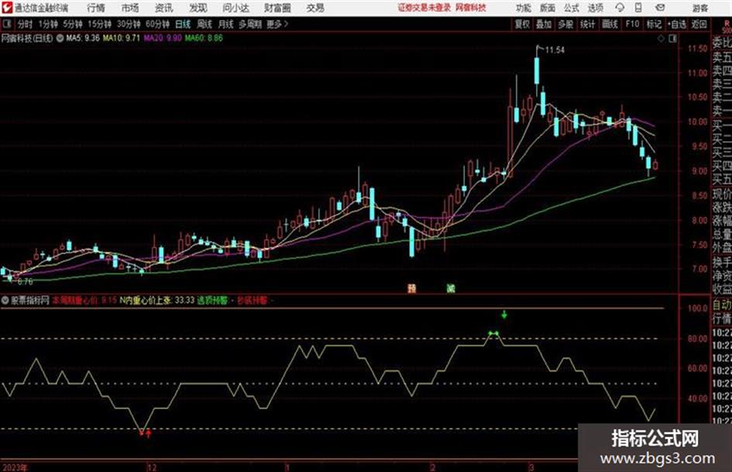Click the 叠加 overlay button

544,24
